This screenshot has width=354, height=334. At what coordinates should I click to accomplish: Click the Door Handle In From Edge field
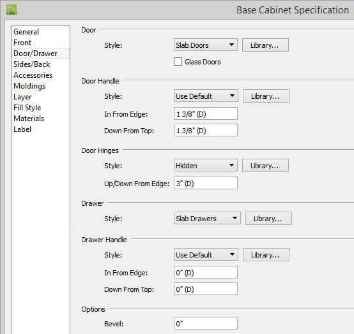click(x=206, y=113)
